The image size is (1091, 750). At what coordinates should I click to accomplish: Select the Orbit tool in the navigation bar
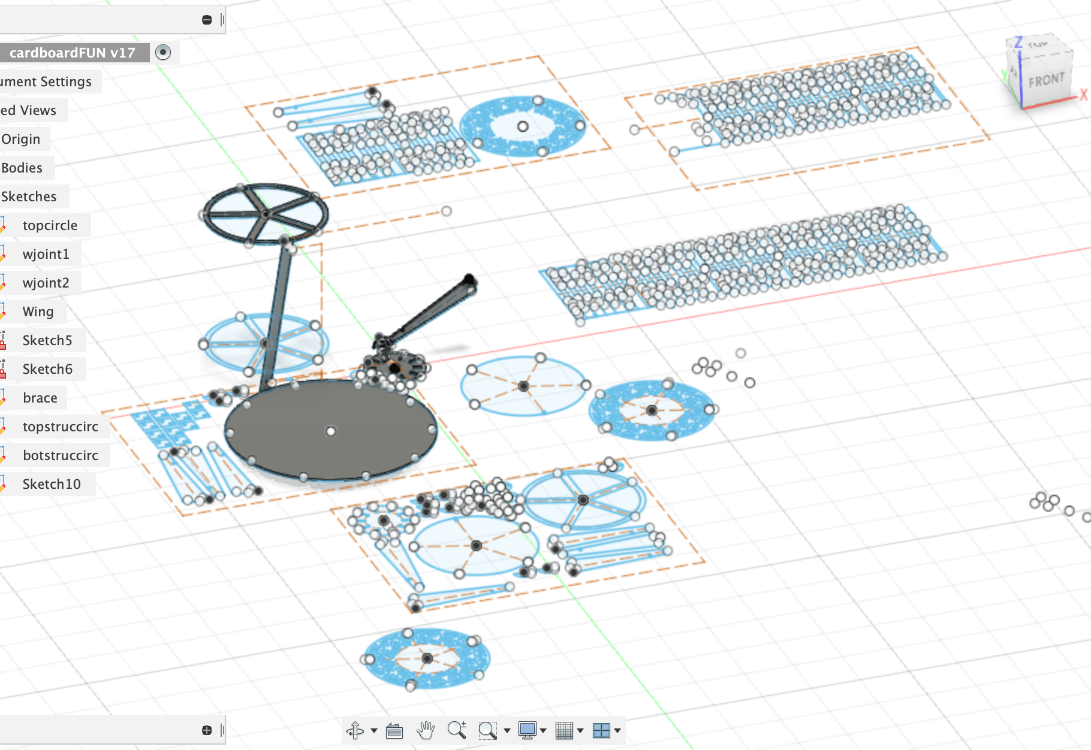tap(355, 730)
